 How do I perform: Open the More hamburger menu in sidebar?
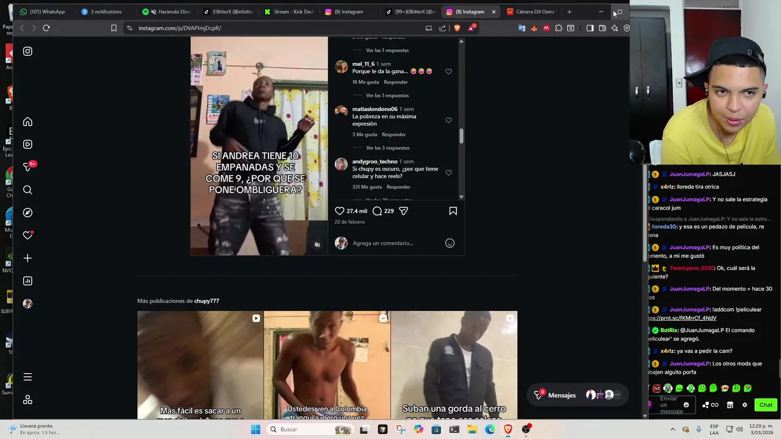[x=27, y=377]
